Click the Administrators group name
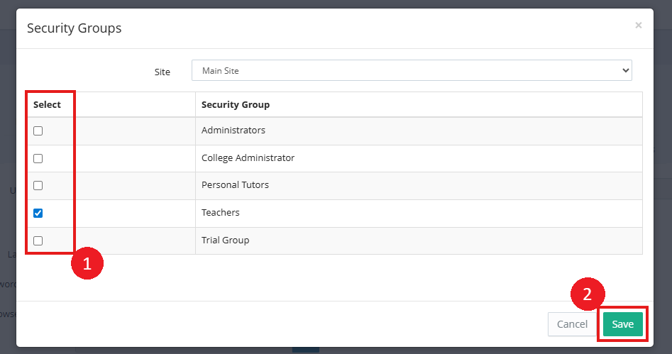Image resolution: width=672 pixels, height=354 pixels. point(233,131)
